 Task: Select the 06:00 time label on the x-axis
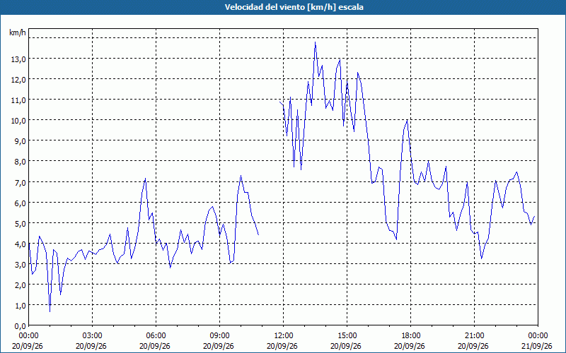tap(156, 336)
